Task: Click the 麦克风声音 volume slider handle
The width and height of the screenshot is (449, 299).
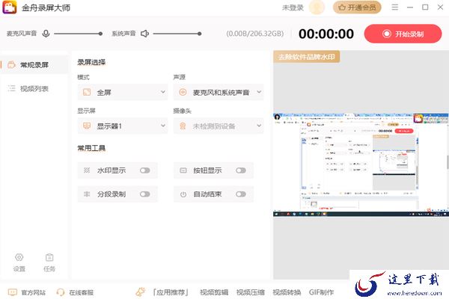Action: click(100, 34)
